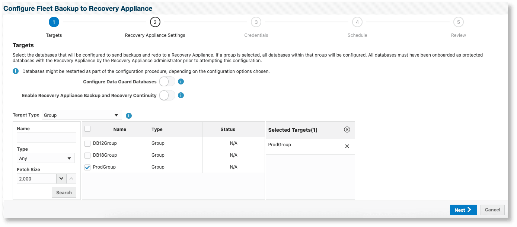Check the DB12Group checkbox

click(87, 143)
